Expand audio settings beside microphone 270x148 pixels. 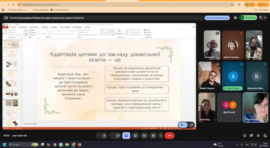coord(99,136)
